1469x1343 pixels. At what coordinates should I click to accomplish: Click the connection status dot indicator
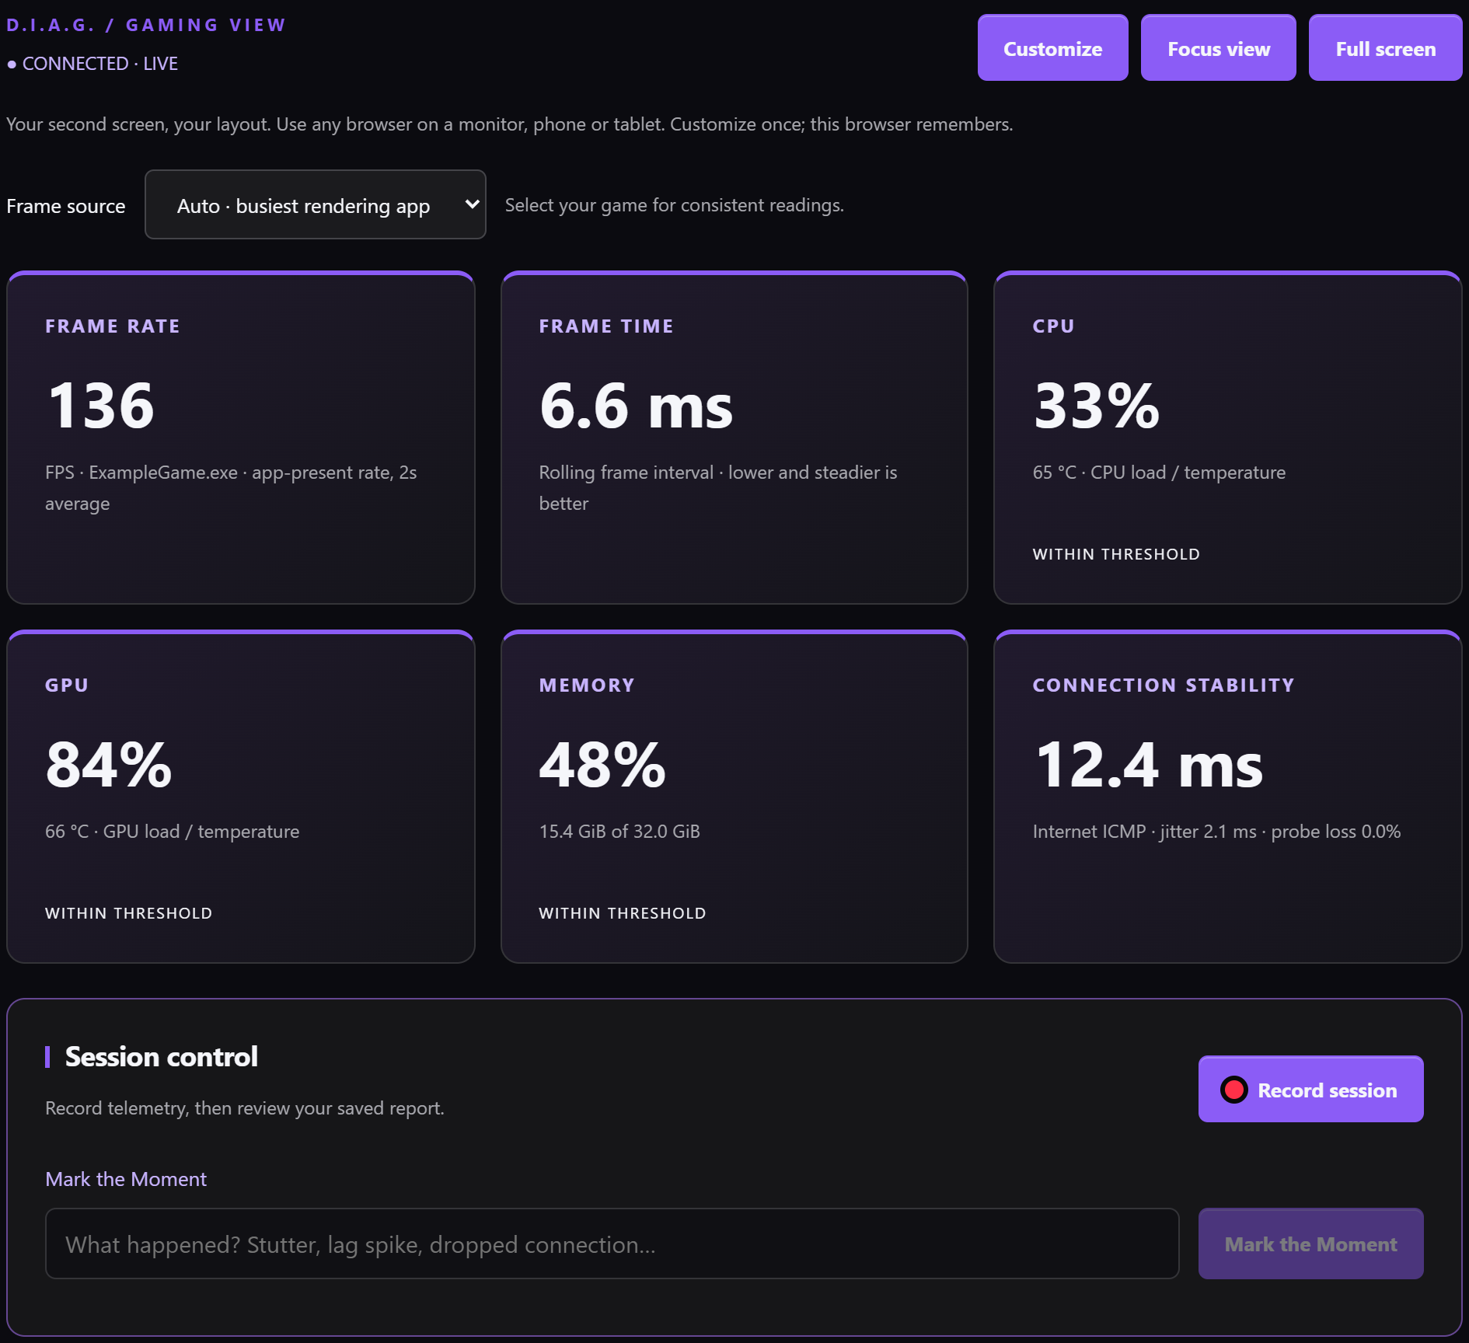click(12, 65)
